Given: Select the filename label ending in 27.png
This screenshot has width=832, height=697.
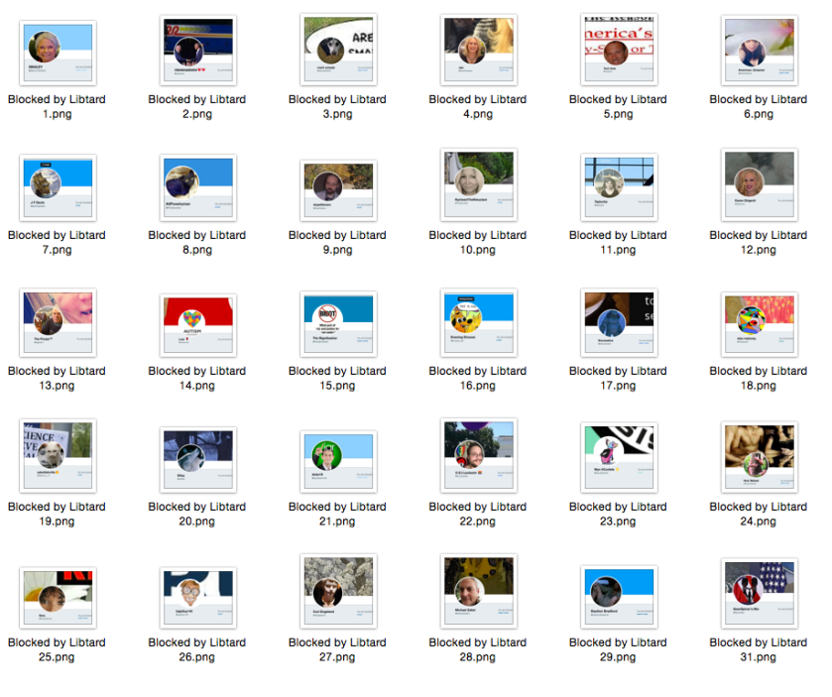Looking at the screenshot, I should coord(338,649).
